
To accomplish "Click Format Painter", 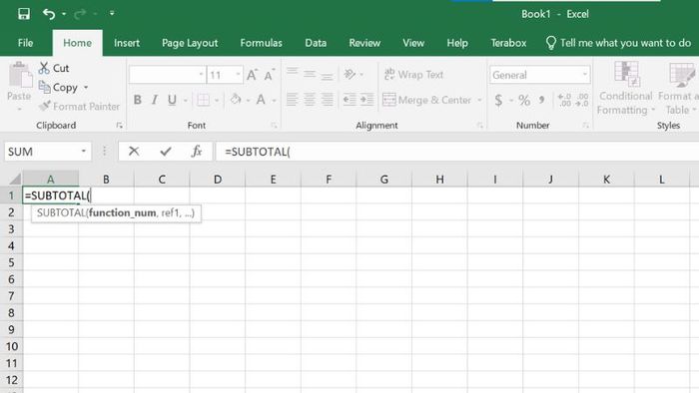I will pyautogui.click(x=80, y=107).
